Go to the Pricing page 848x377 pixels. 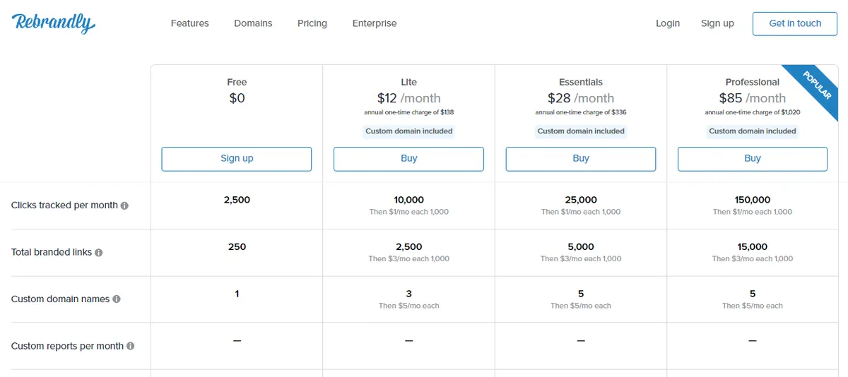pos(312,23)
